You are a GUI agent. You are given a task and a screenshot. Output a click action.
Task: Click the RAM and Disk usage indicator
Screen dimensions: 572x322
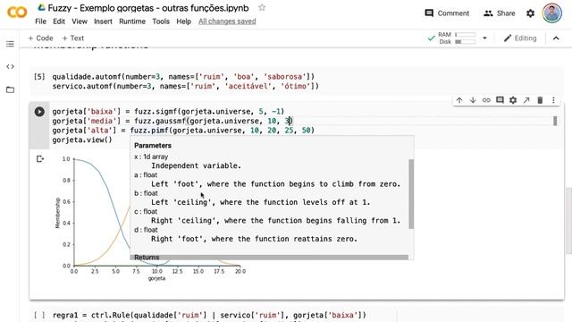tap(457, 38)
